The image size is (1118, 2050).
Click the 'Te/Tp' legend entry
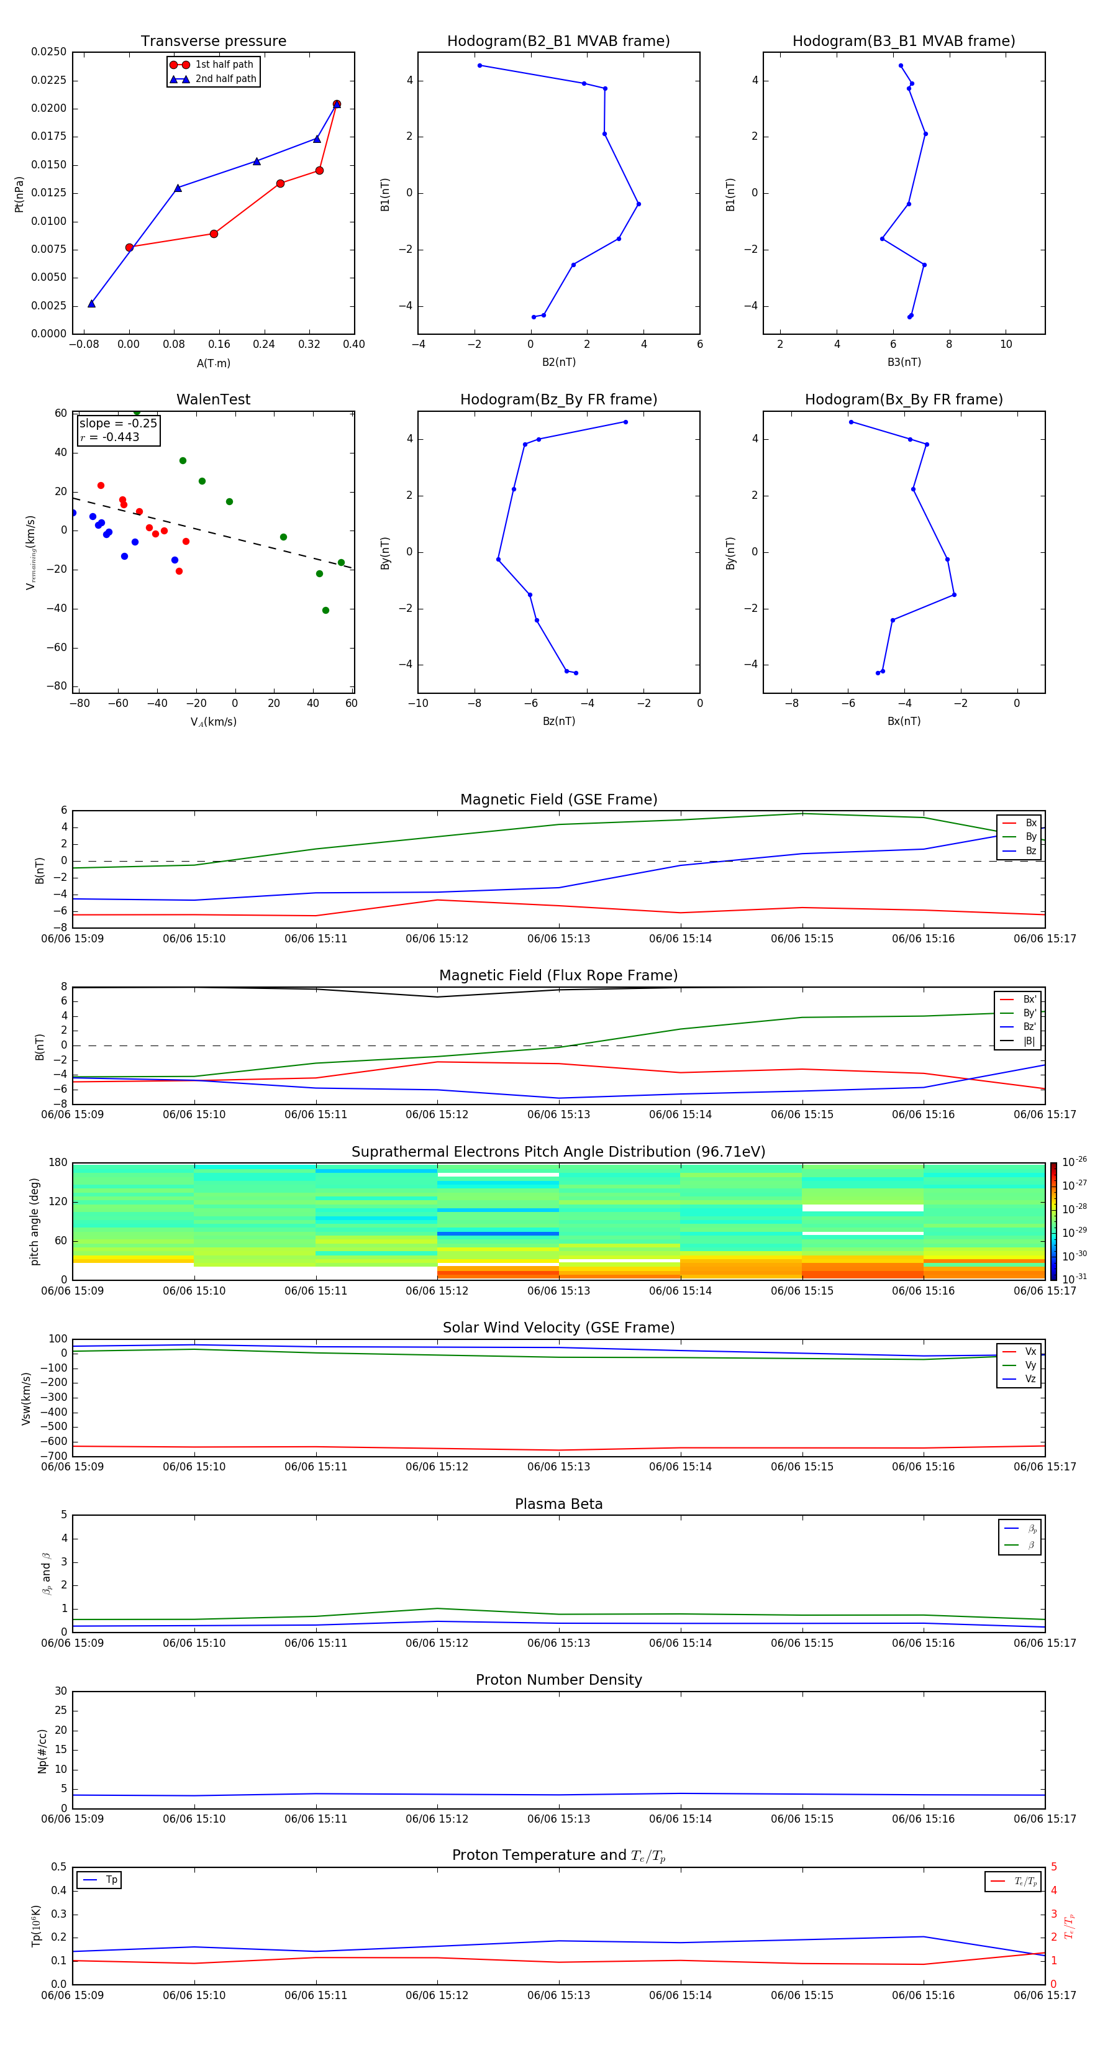coord(1014,1881)
